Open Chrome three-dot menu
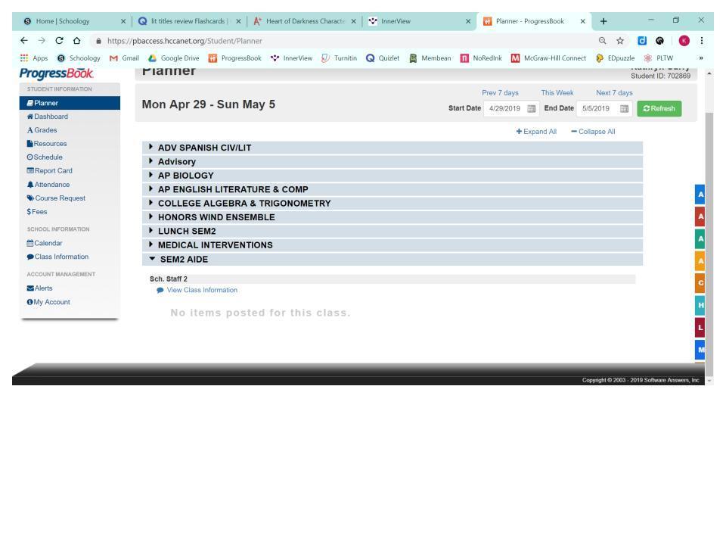The height and width of the screenshot is (545, 726). click(x=702, y=41)
